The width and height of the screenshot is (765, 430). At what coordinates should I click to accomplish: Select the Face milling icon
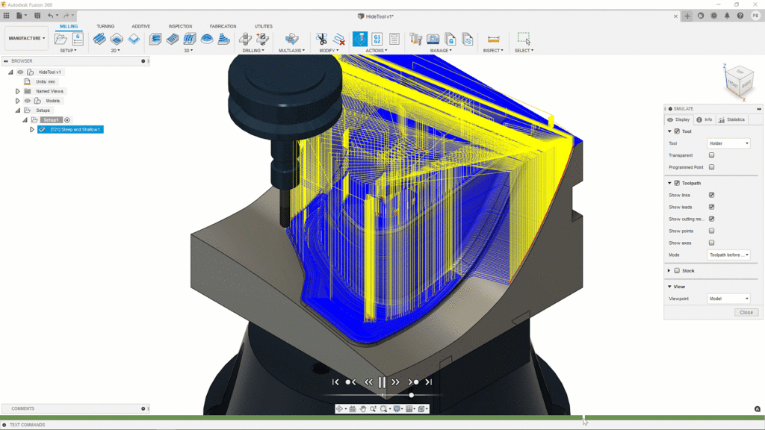pyautogui.click(x=134, y=39)
